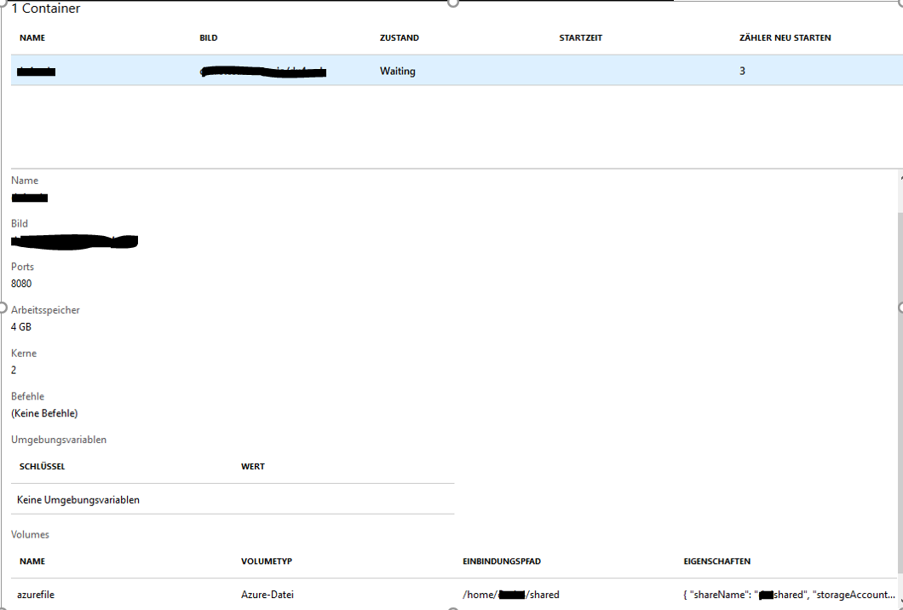903x610 pixels.
Task: Click the '1 Container' heading
Action: pyautogui.click(x=45, y=8)
